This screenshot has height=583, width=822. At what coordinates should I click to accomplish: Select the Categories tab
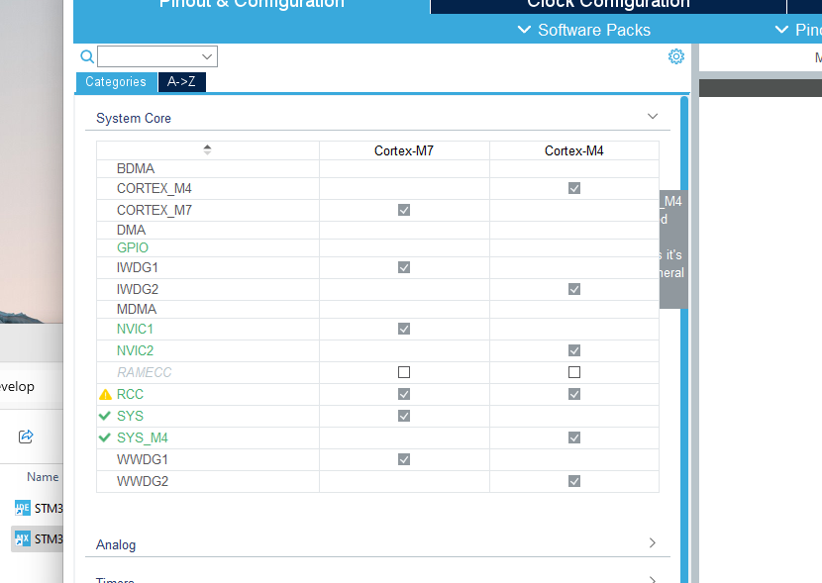click(x=116, y=82)
